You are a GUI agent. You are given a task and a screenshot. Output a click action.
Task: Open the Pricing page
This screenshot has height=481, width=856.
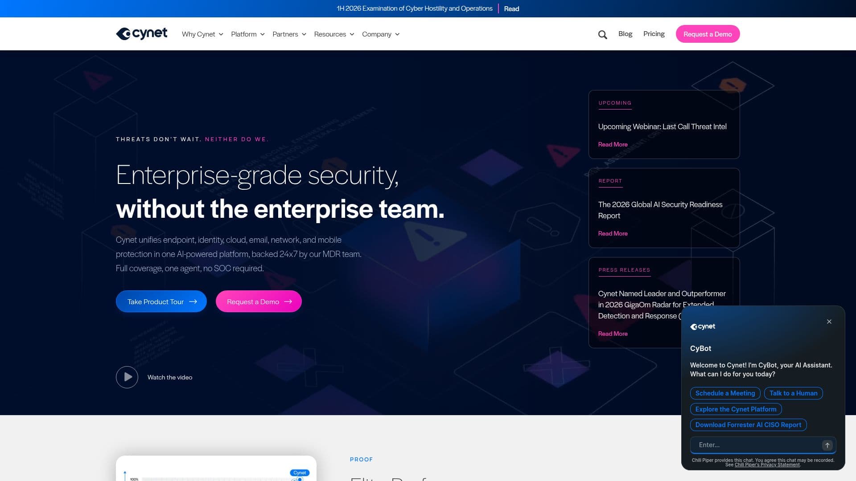coord(654,34)
